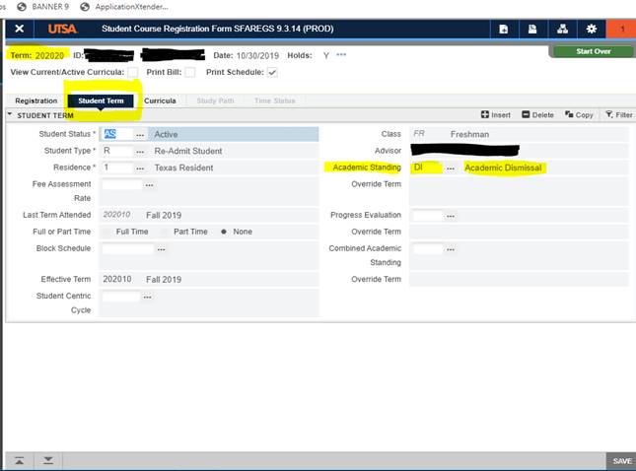Viewport: 636px width, 471px height.
Task: Uncheck the Print Schedule checkbox
Action: [x=272, y=72]
